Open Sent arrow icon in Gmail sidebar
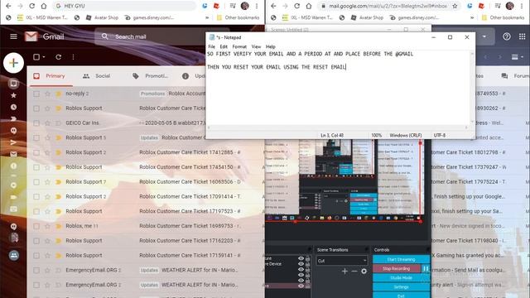Screen dimensions: 530x298 pos(13,142)
